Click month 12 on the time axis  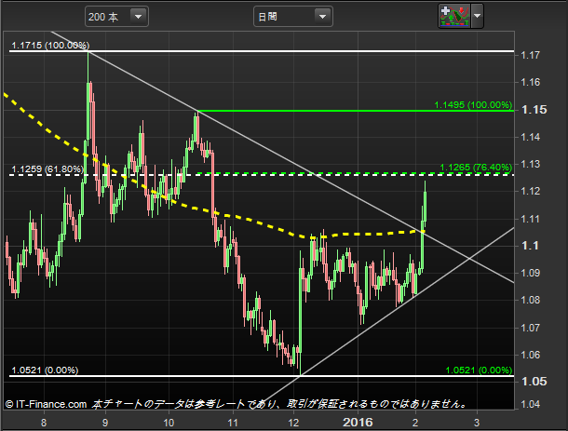(x=294, y=423)
